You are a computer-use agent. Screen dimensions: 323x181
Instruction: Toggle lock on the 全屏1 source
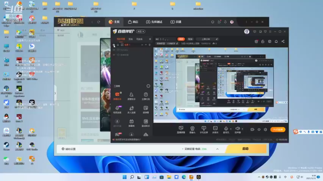(x=118, y=45)
